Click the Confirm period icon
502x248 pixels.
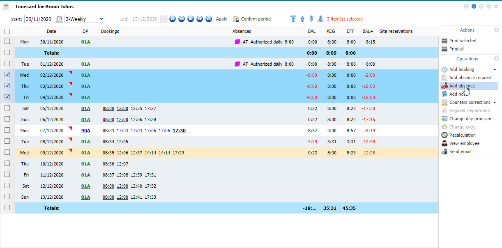click(236, 19)
